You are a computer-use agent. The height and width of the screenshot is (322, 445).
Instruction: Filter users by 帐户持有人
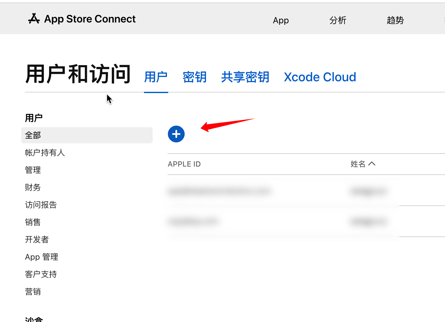(45, 153)
